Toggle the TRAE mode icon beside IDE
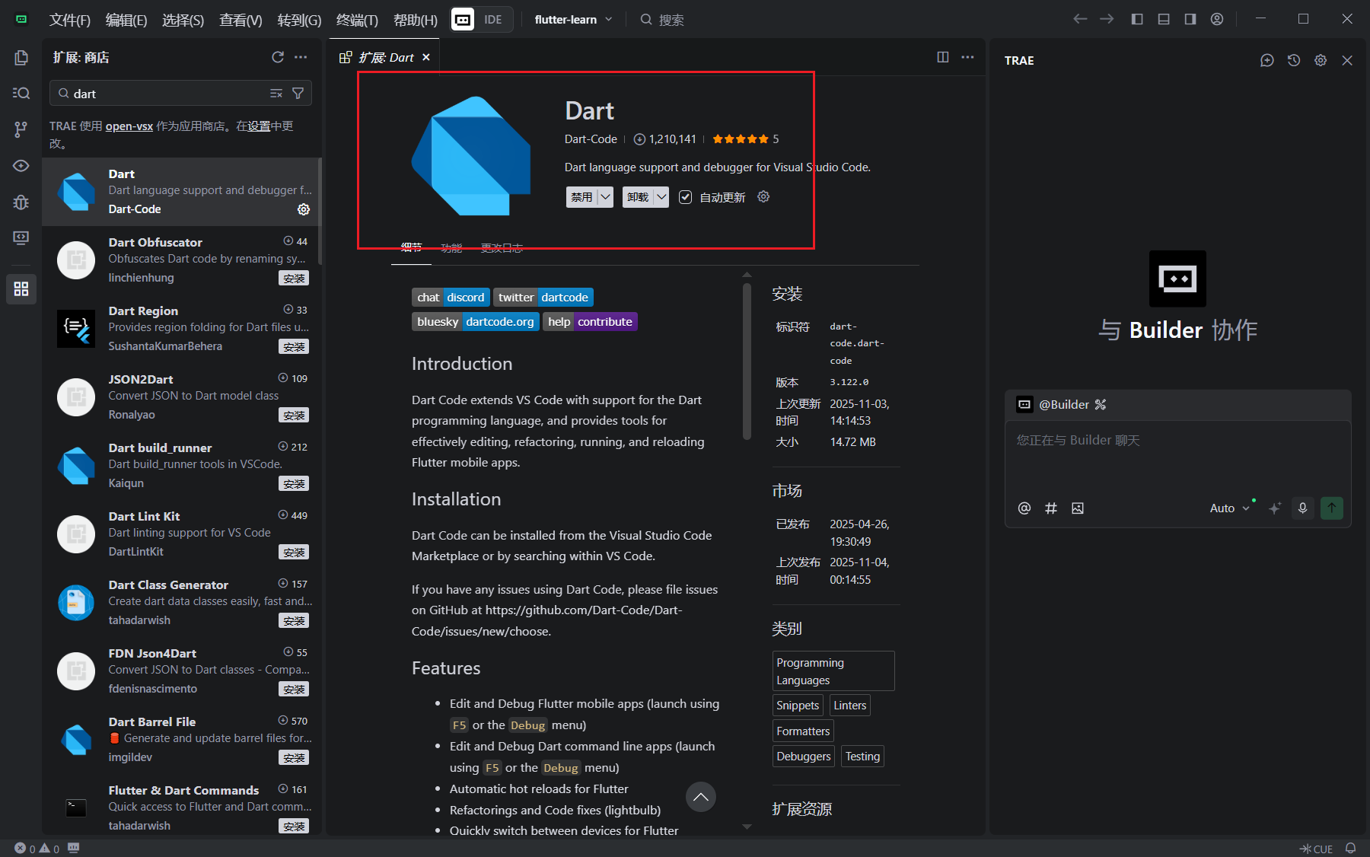Image resolution: width=1370 pixels, height=857 pixels. coord(463,20)
